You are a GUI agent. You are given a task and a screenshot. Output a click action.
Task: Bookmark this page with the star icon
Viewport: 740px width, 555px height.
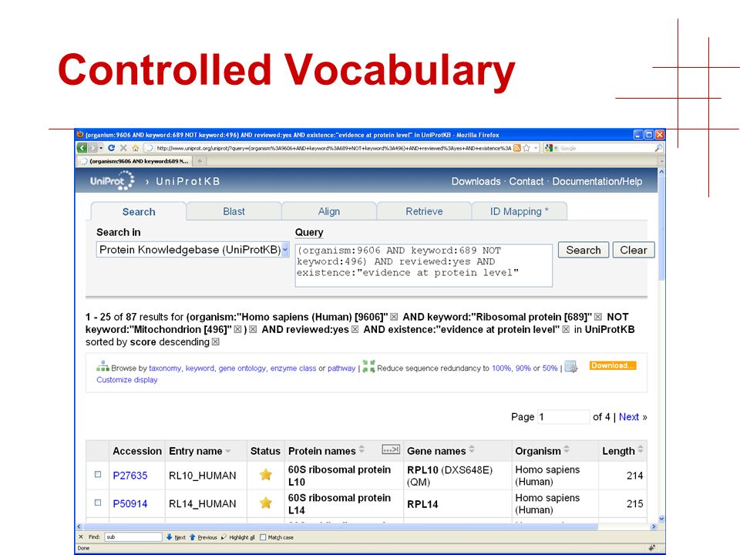[x=526, y=148]
